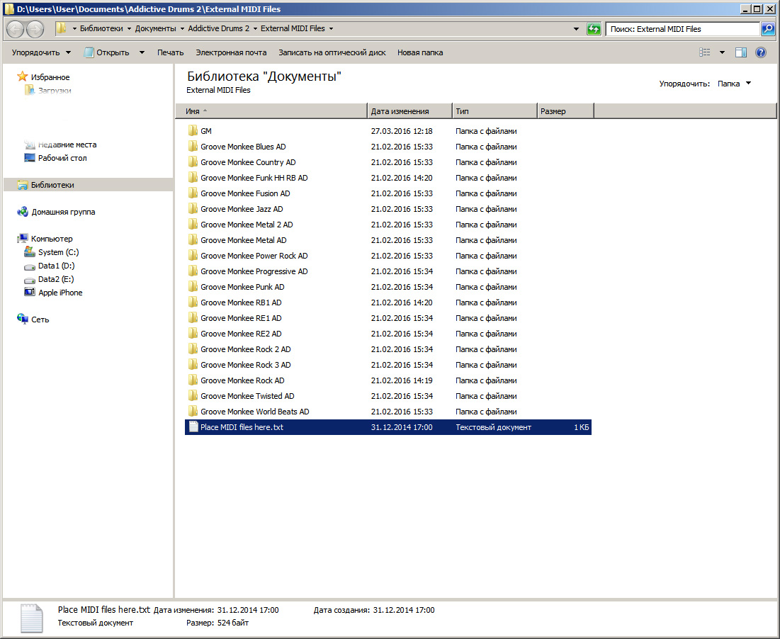This screenshot has width=780, height=639.
Task: Click the Data1 (D:) drive icon
Action: [30, 266]
